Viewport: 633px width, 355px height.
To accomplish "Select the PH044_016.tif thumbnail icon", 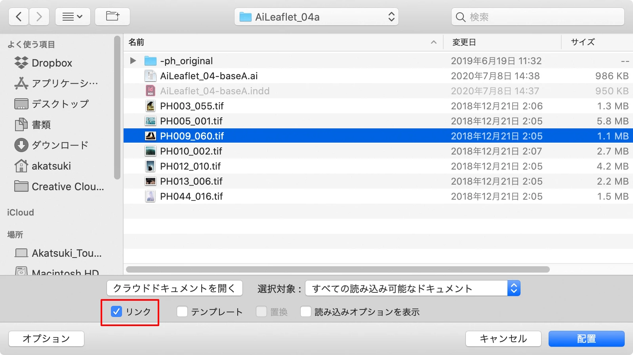I will [151, 196].
